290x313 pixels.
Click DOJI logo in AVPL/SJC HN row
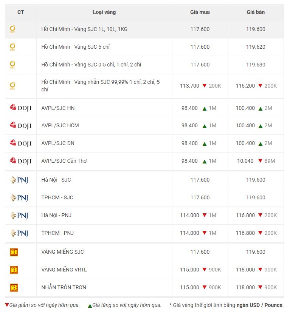(21, 108)
